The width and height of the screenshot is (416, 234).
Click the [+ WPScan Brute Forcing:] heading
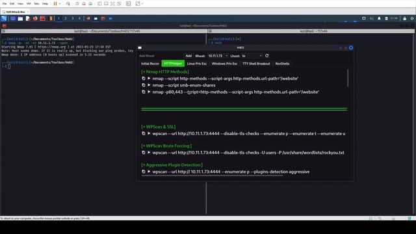(x=166, y=146)
